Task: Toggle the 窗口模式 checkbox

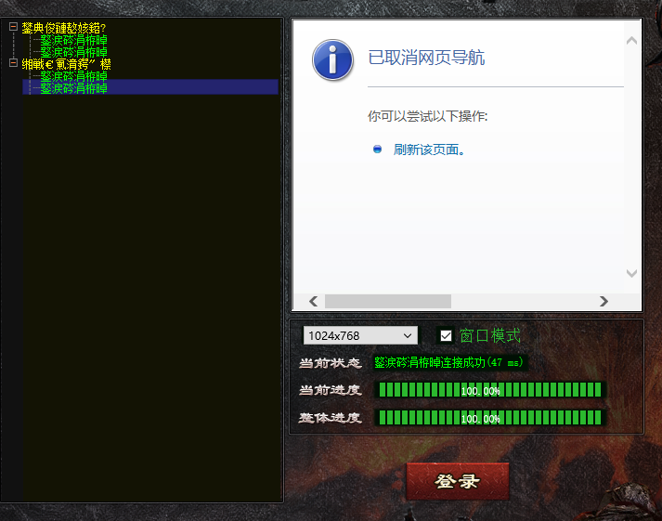Action: (446, 335)
